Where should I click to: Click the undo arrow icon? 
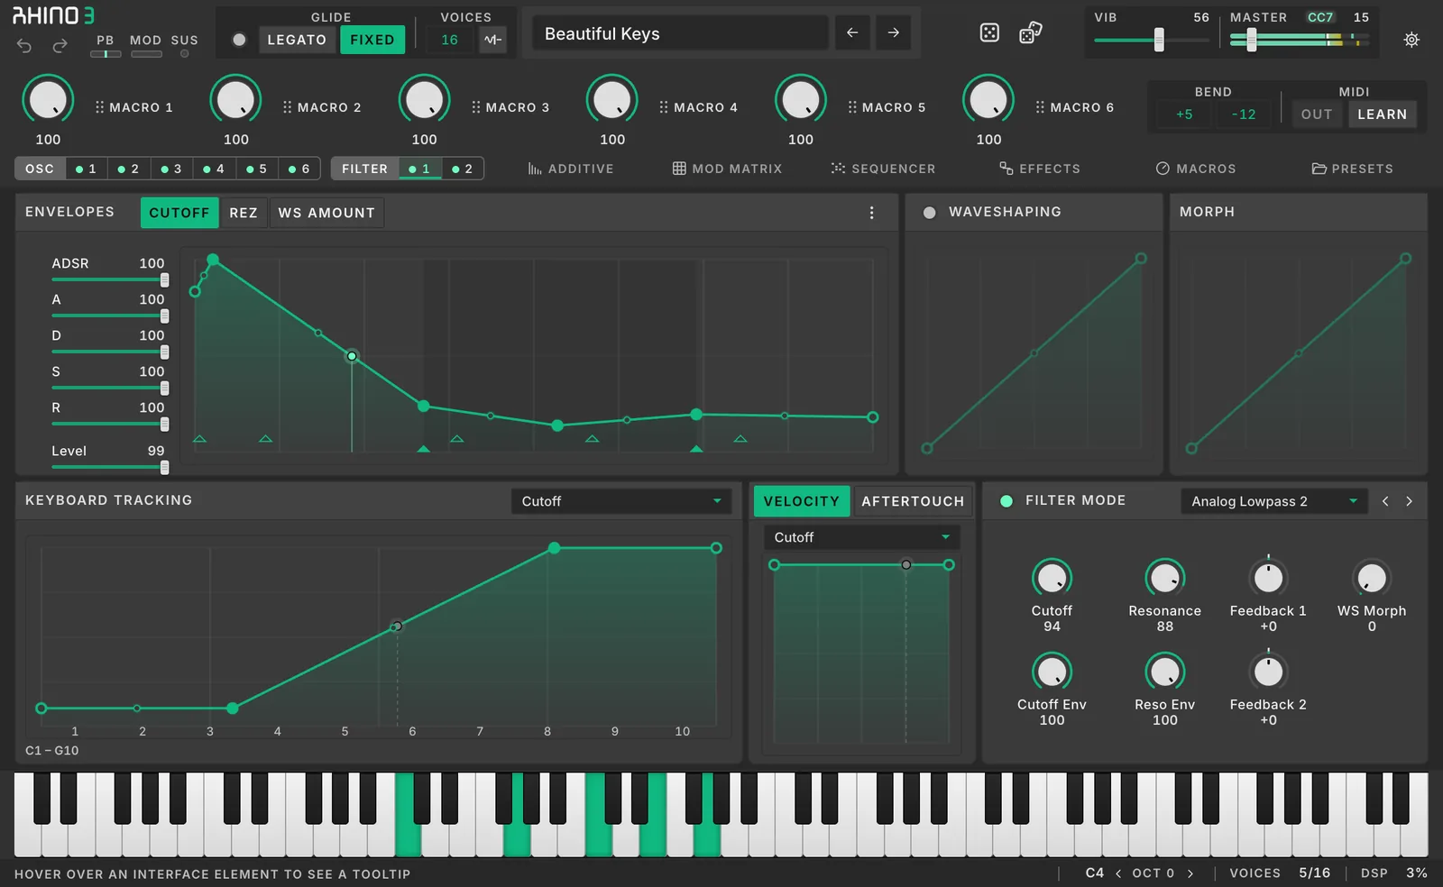click(x=24, y=45)
